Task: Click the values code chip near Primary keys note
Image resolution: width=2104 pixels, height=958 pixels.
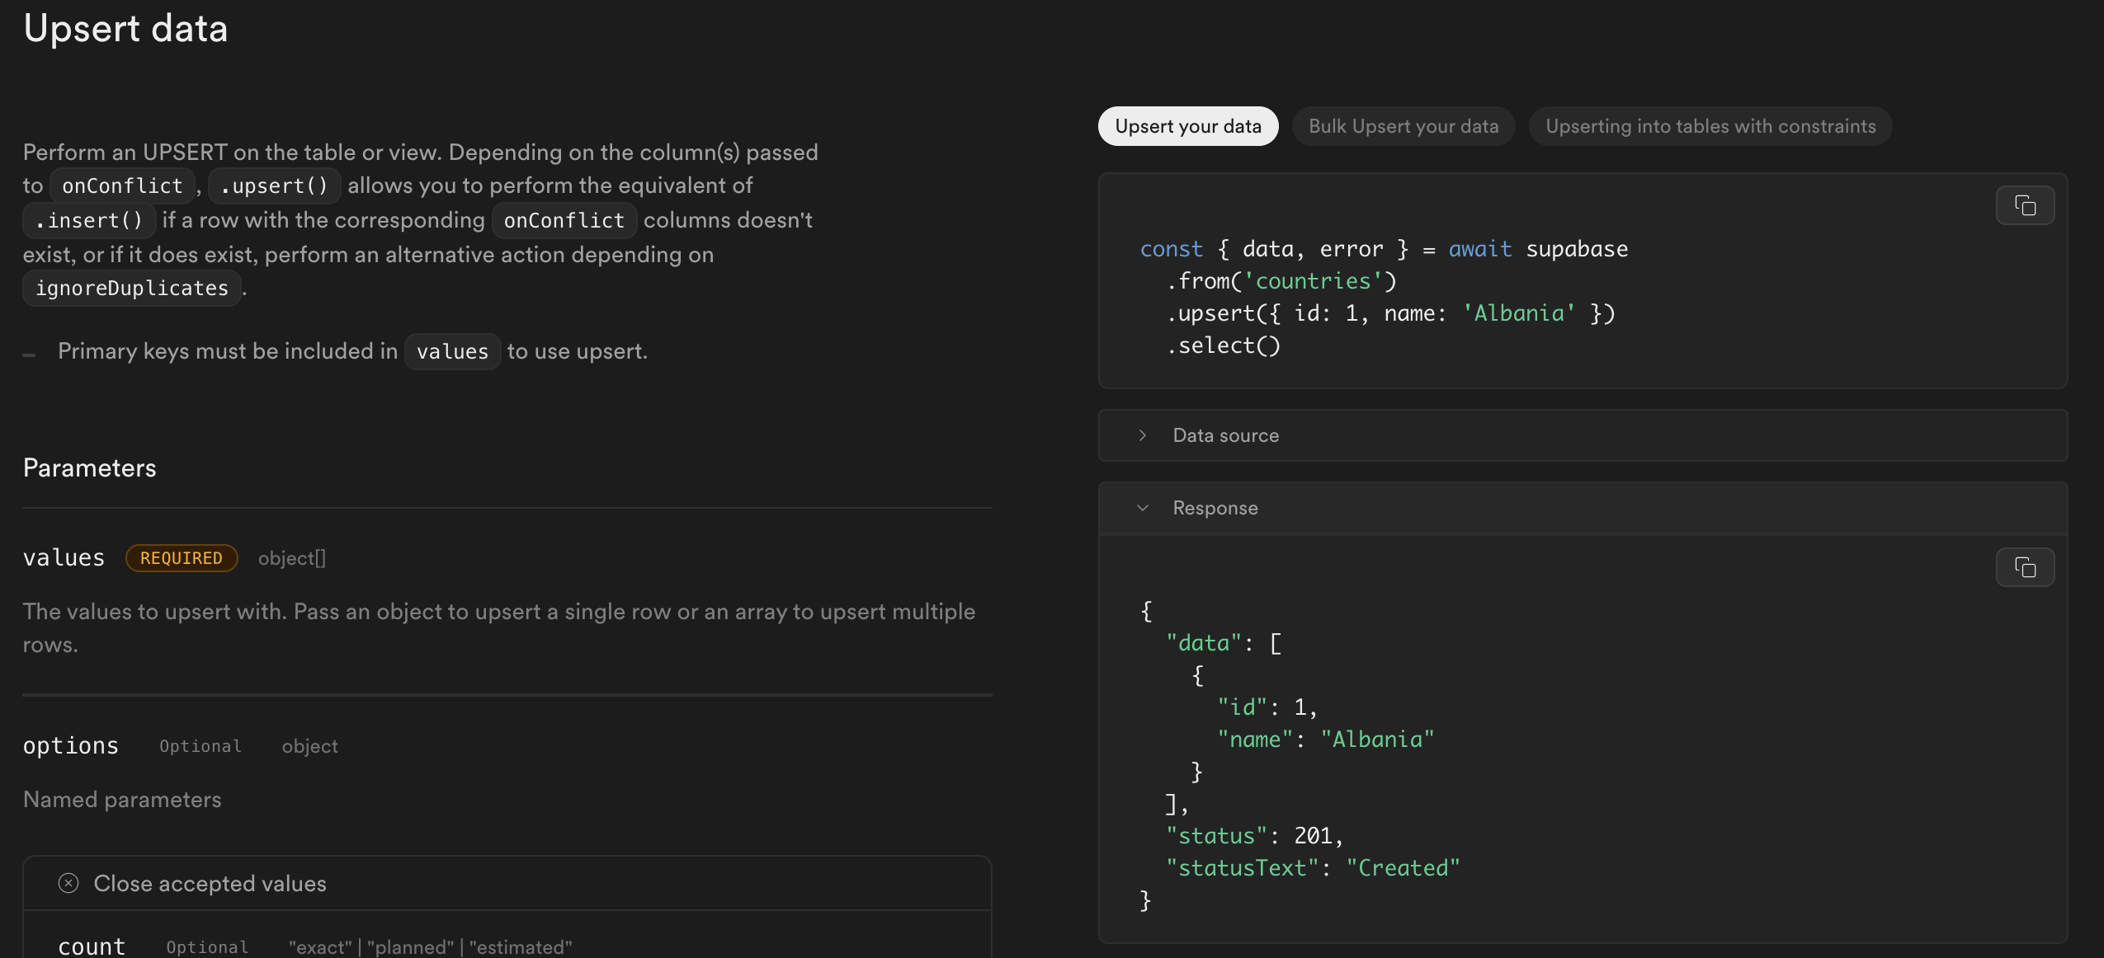Action: click(x=452, y=351)
